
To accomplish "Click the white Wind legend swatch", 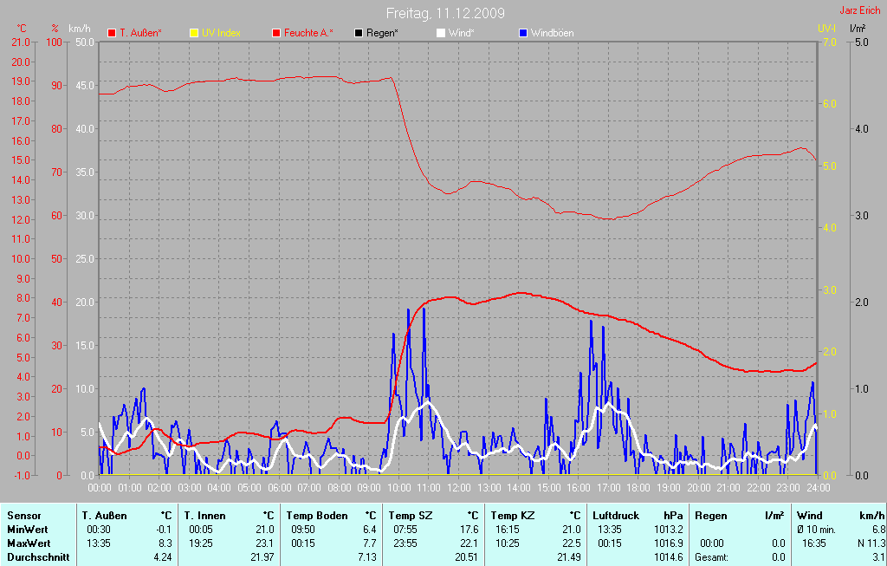I will click(x=440, y=33).
